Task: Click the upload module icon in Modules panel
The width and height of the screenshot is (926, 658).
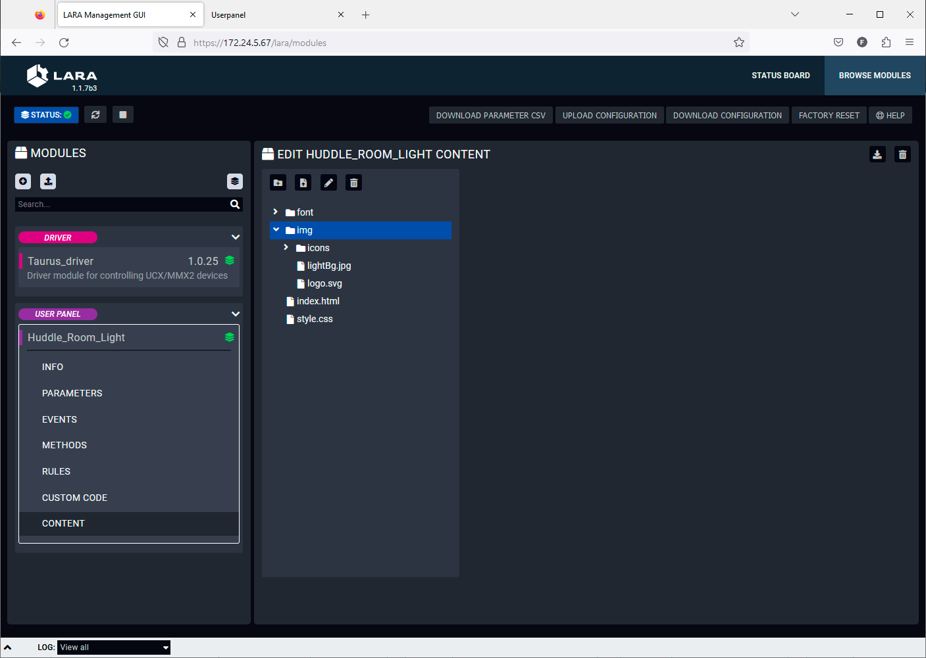Action: pos(48,181)
